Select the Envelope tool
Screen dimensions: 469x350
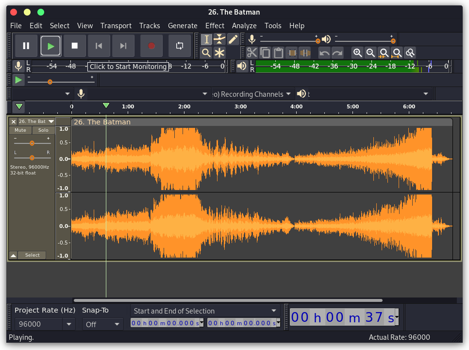(x=219, y=39)
